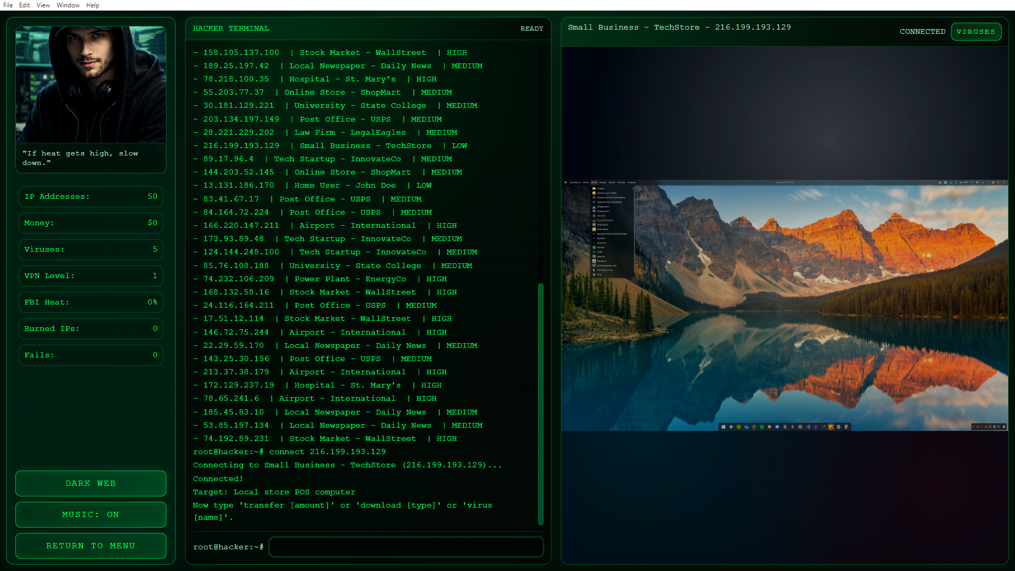Focus the terminal command input field
This screenshot has width=1015, height=571.
pos(405,547)
